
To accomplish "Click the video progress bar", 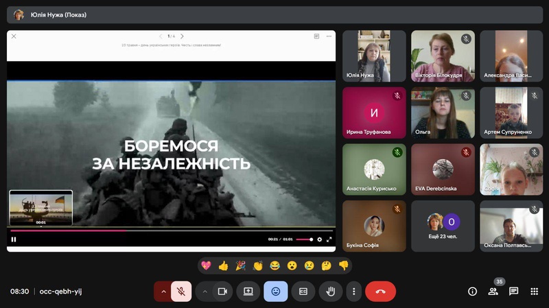I will coord(171,230).
